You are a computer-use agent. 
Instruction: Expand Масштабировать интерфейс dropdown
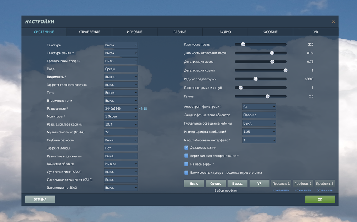pos(259,140)
